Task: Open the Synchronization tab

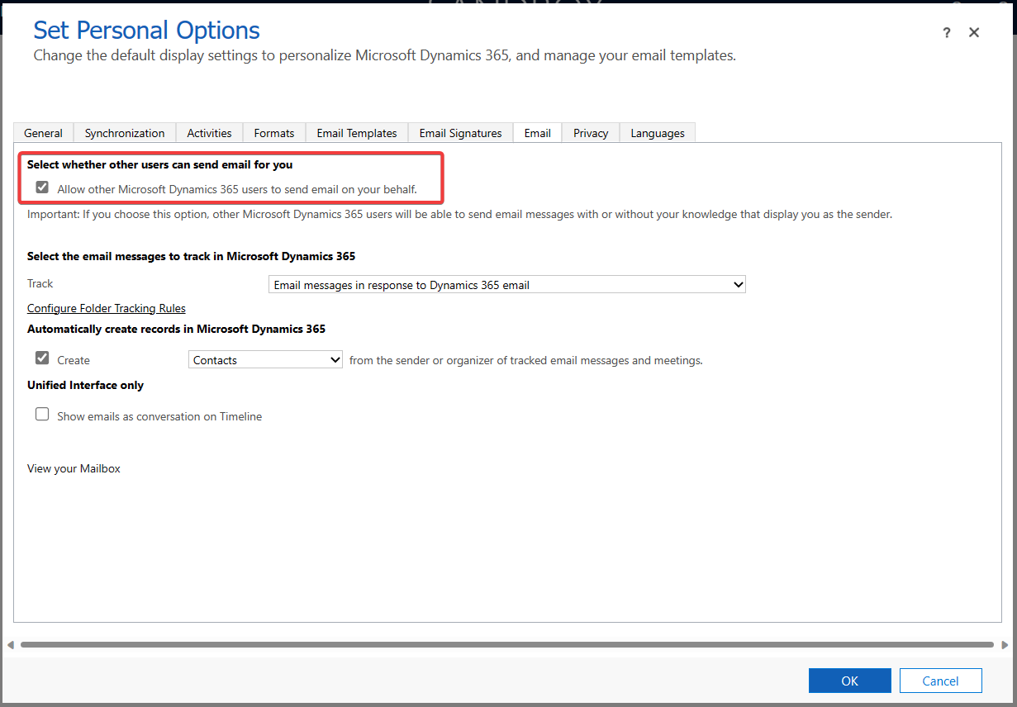Action: click(x=125, y=133)
